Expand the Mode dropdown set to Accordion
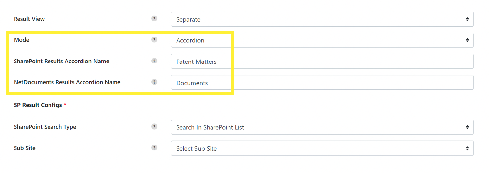Viewport: 489px width, 173px height. (322, 40)
